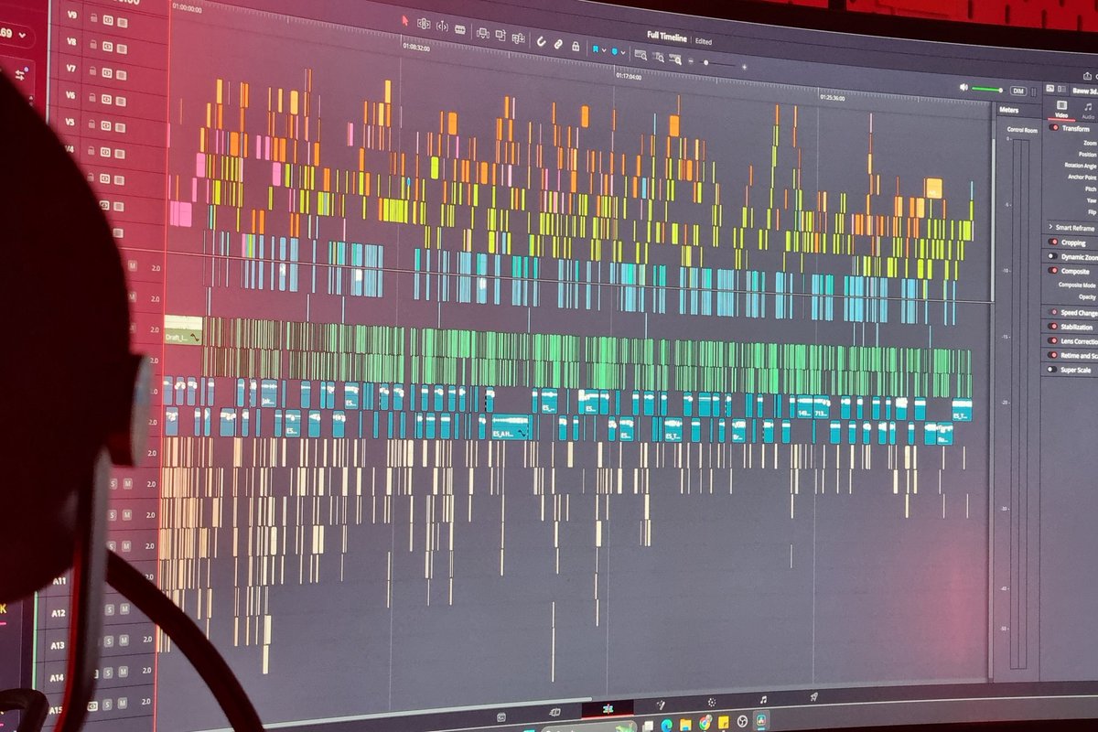Click the Stabilization section header label
The height and width of the screenshot is (732, 1098).
1077,327
